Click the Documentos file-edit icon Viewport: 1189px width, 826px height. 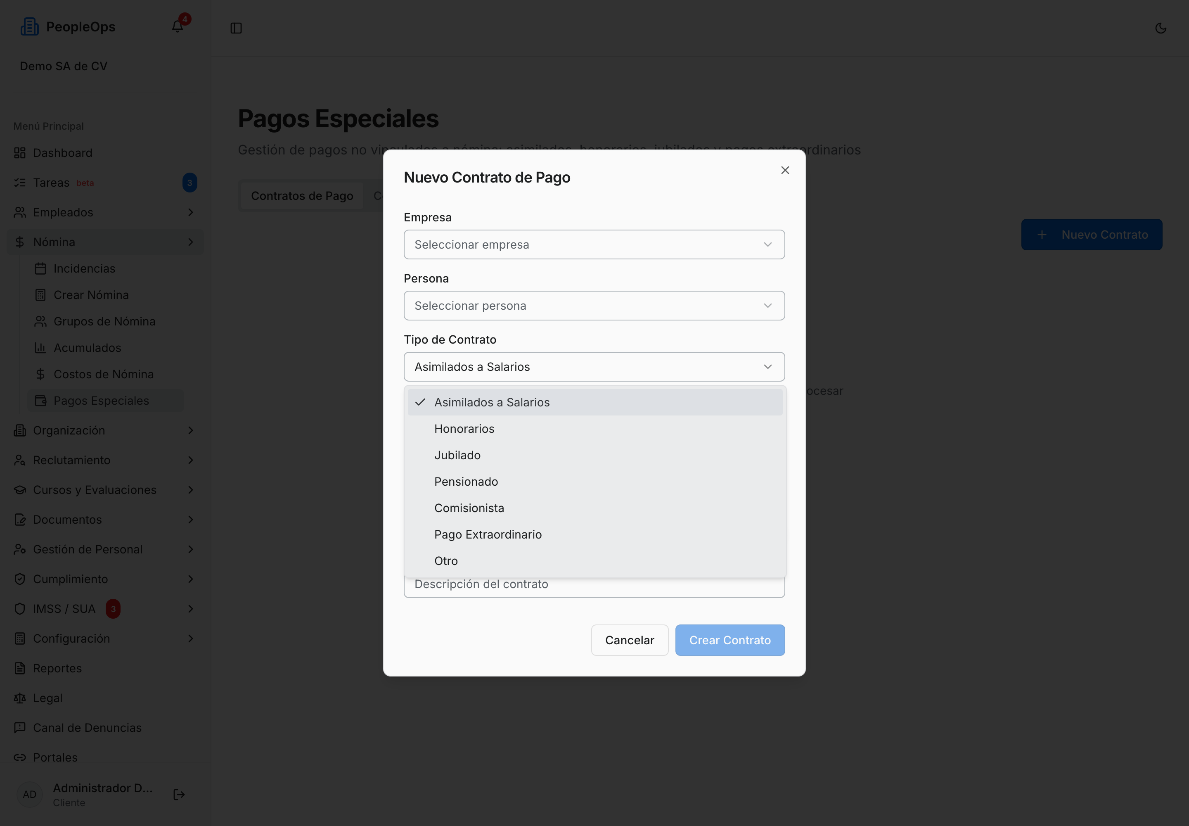(x=20, y=520)
